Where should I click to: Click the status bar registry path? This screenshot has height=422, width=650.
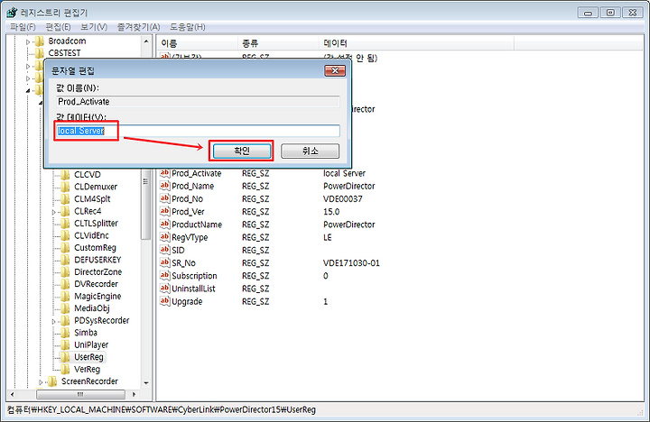click(162, 410)
